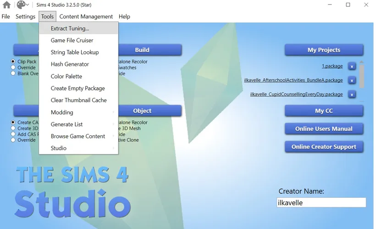Select Clear Thumbnail Cache
Screen dimensions: 376x229
(x=79, y=100)
